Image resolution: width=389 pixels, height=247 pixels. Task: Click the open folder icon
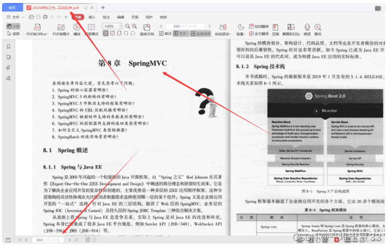click(x=32, y=17)
